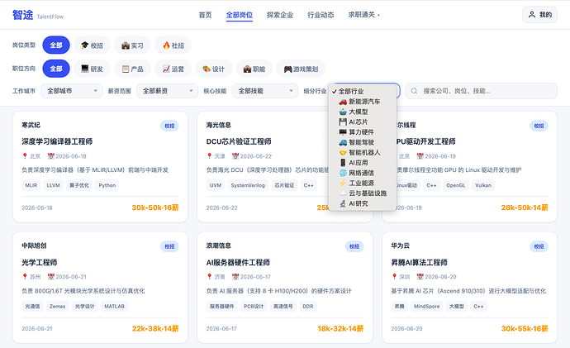Choose 云与基础设施 from the industry list
The image size is (570, 348).
pyautogui.click(x=363, y=193)
